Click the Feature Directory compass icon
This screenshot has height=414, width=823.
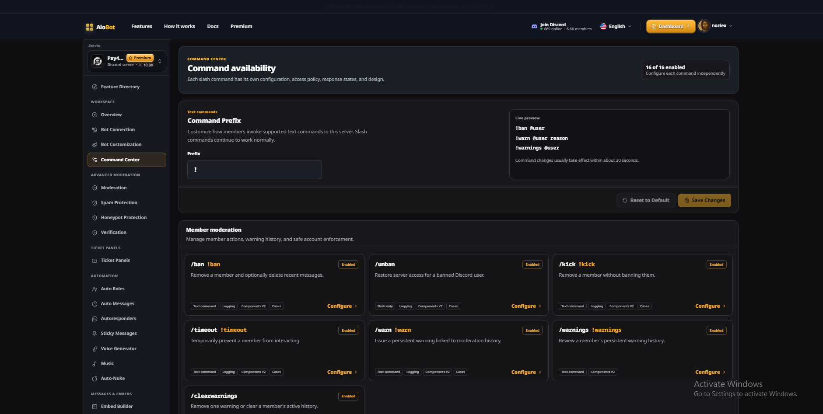pyautogui.click(x=95, y=87)
